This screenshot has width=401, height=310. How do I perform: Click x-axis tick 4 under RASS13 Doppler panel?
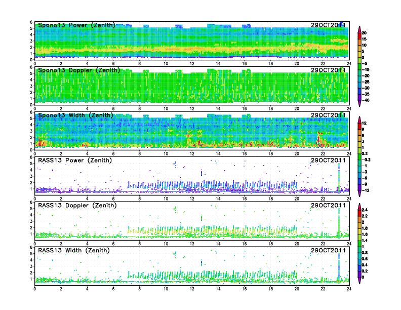click(x=87, y=244)
